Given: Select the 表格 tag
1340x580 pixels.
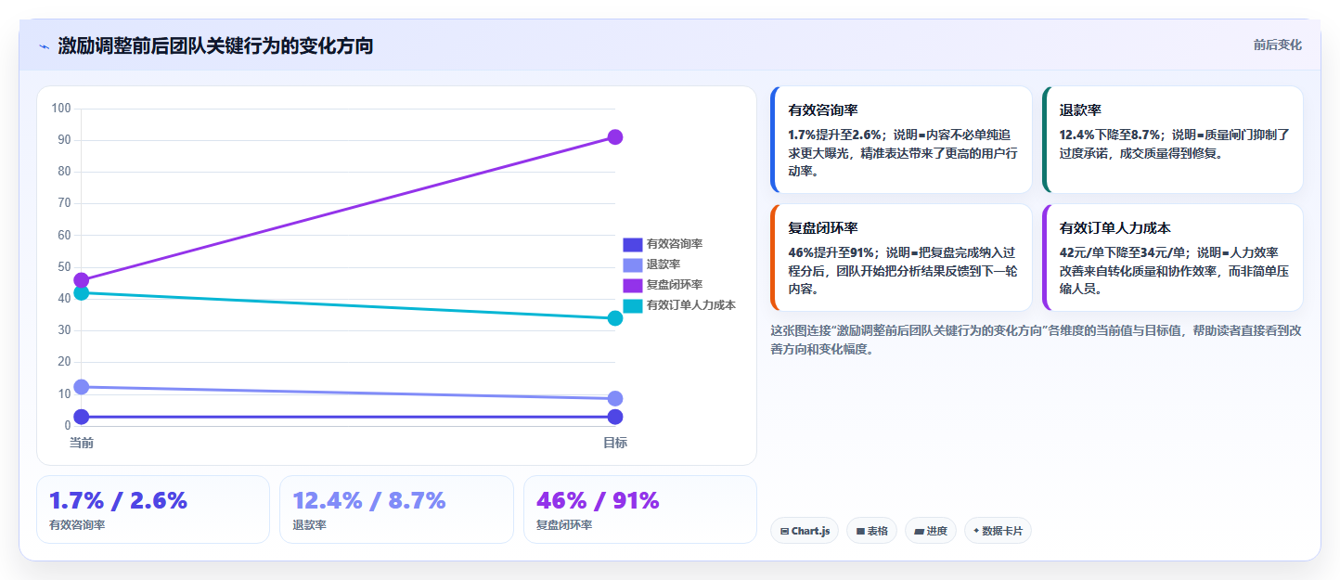Looking at the screenshot, I should [871, 531].
